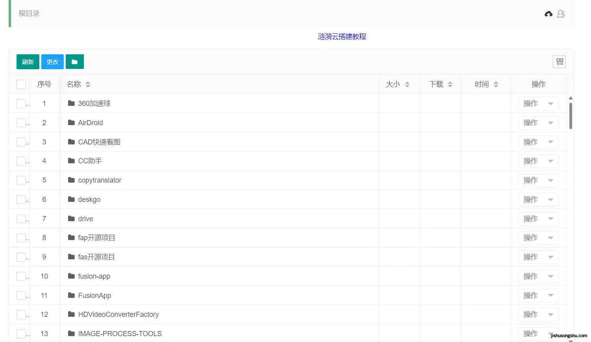Check the box for row 6 deskgo
The height and width of the screenshot is (342, 591).
[x=21, y=200]
